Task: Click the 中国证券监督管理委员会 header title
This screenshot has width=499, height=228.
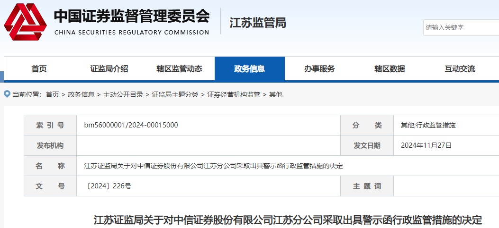Action: pos(132,16)
